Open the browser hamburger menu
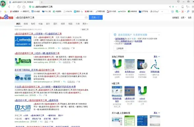 [193, 7]
